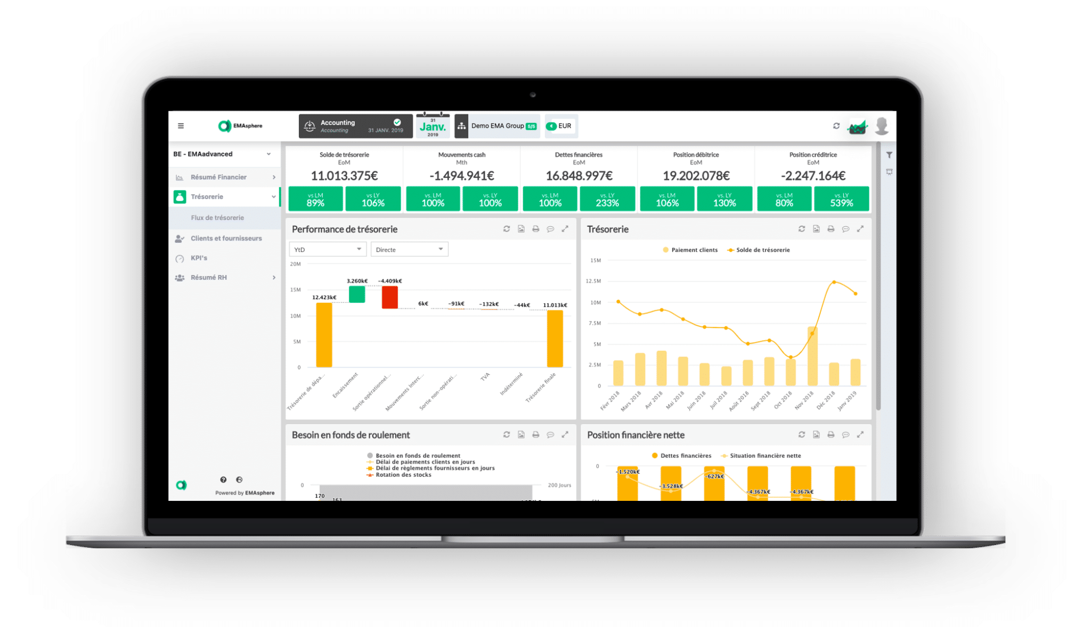This screenshot has width=1091, height=627.
Task: Expand the Trésorerie chart to full screen
Action: click(x=861, y=229)
